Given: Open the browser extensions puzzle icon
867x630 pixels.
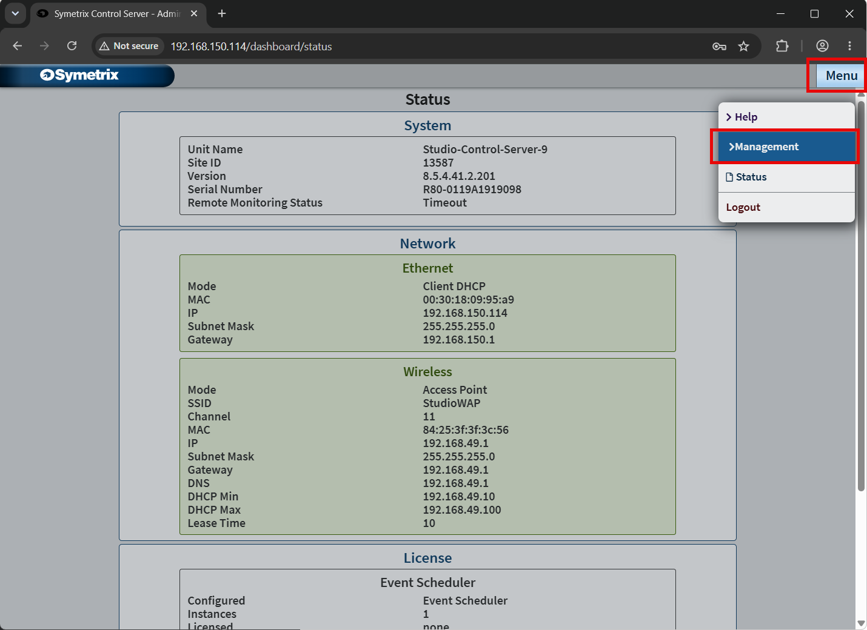Looking at the screenshot, I should (x=782, y=45).
